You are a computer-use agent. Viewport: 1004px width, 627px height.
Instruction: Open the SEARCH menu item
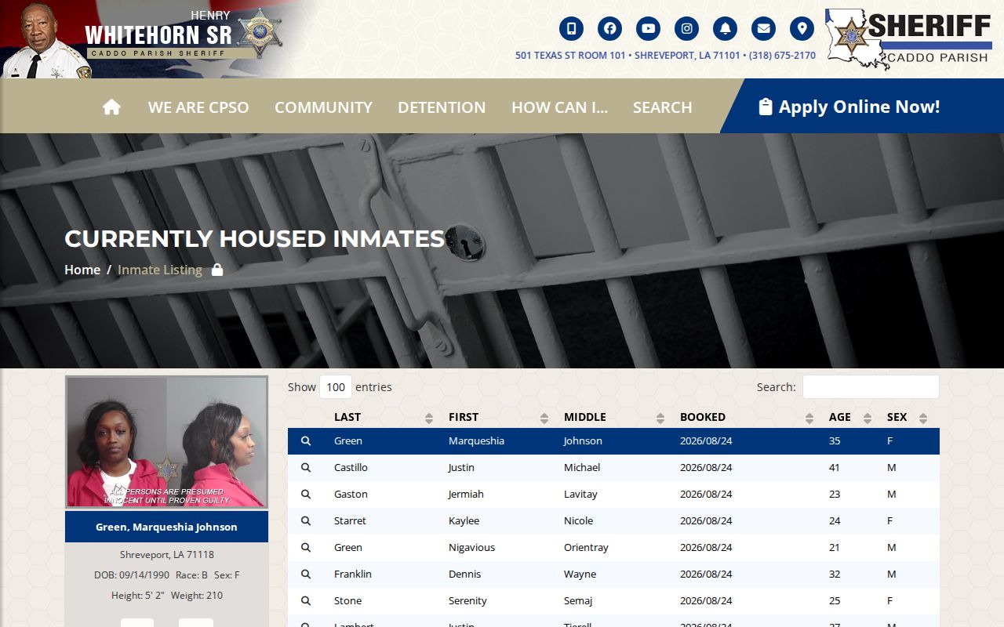coord(663,107)
